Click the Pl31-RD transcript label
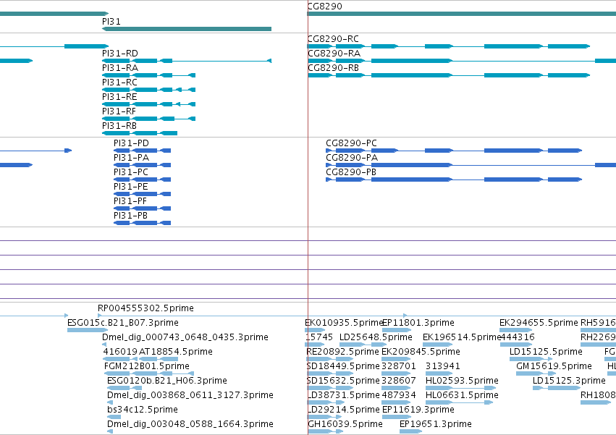 click(120, 54)
